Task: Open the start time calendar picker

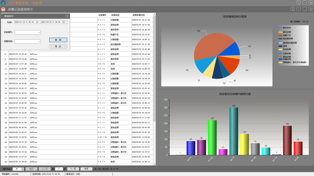Action: (37, 22)
